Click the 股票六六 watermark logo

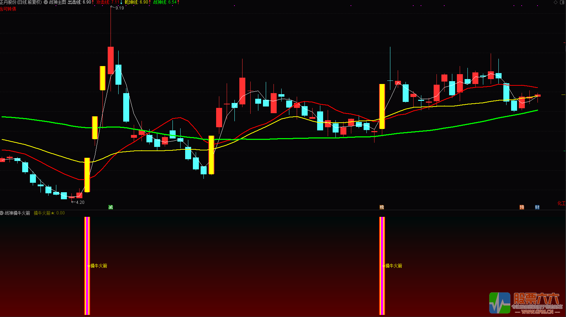525,303
